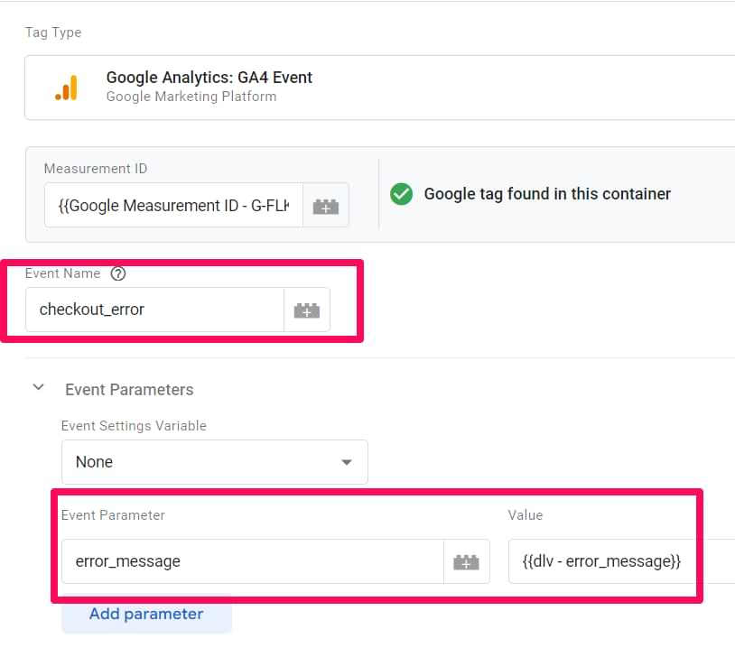735x657 pixels.
Task: Click the Tag Type label
Action: tap(53, 32)
